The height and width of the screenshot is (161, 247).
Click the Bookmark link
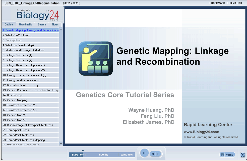pyautogui.click(x=218, y=3)
